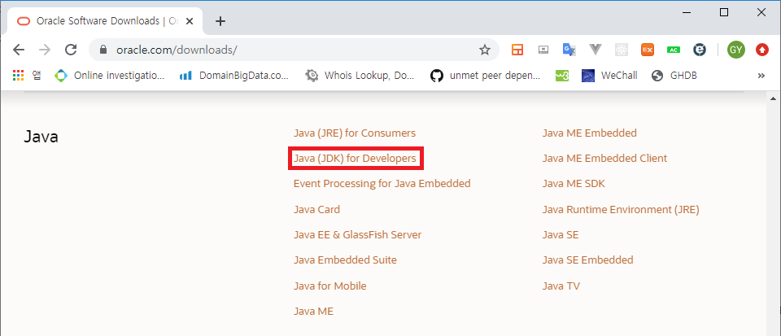Screen dimensions: 781x336
Task: View site info via the lock icon
Action: click(103, 50)
